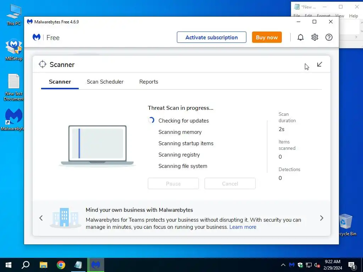This screenshot has height=272, width=363.
Task: Click Malwarebytes tray icon
Action: pos(292,265)
